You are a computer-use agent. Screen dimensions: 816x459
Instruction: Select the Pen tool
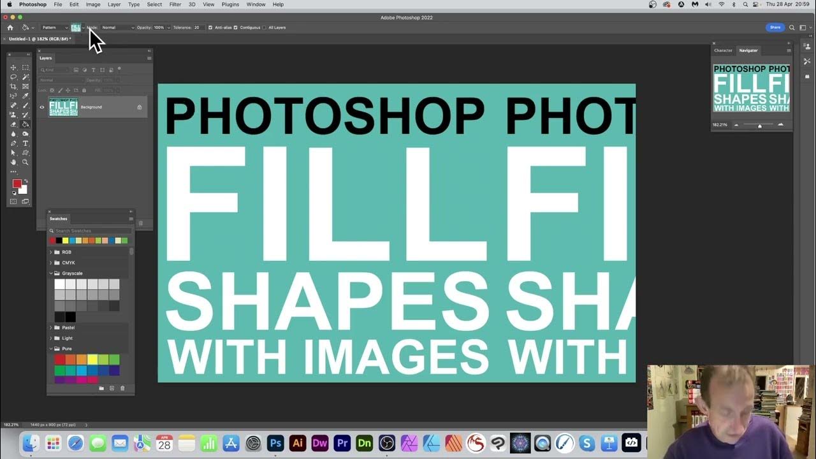[13, 143]
